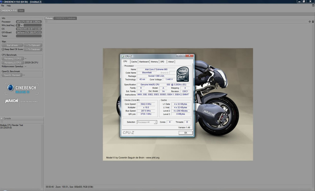Viewport: 315px width, 191px height.
Task: Click OK in the CPU-Z dialog
Action: click(x=185, y=133)
